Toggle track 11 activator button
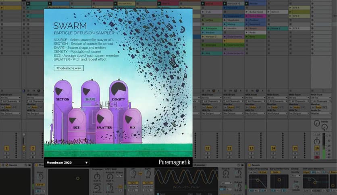Screen dimensions: 337x195 pos(208,148)
